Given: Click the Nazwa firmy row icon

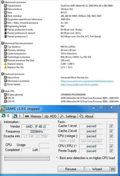Looking at the screenshot, I should coord(5,77).
